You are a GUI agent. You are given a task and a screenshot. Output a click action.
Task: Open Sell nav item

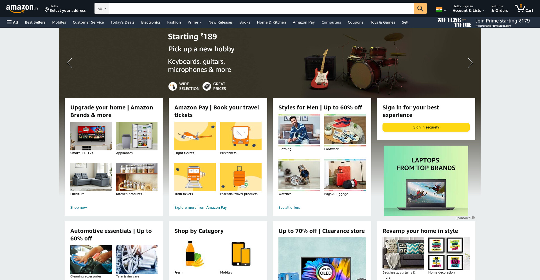point(405,22)
